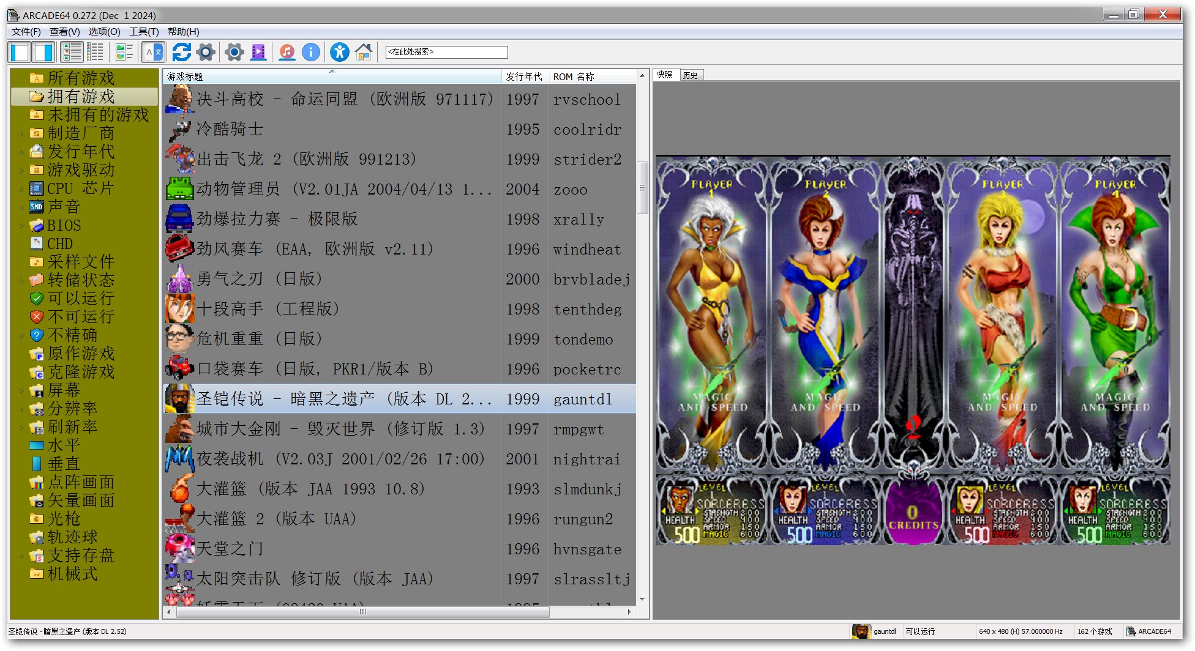This screenshot has height=651, width=1195.
Task: Select game icon for 冷酷骑士
Action: point(179,129)
